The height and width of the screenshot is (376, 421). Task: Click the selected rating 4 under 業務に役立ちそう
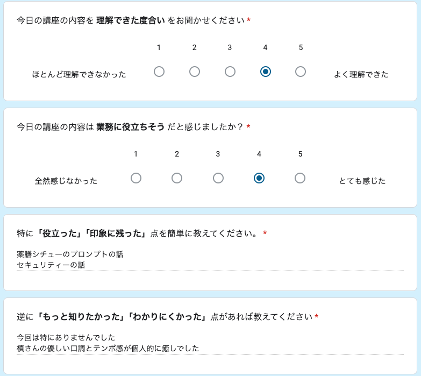pos(259,178)
